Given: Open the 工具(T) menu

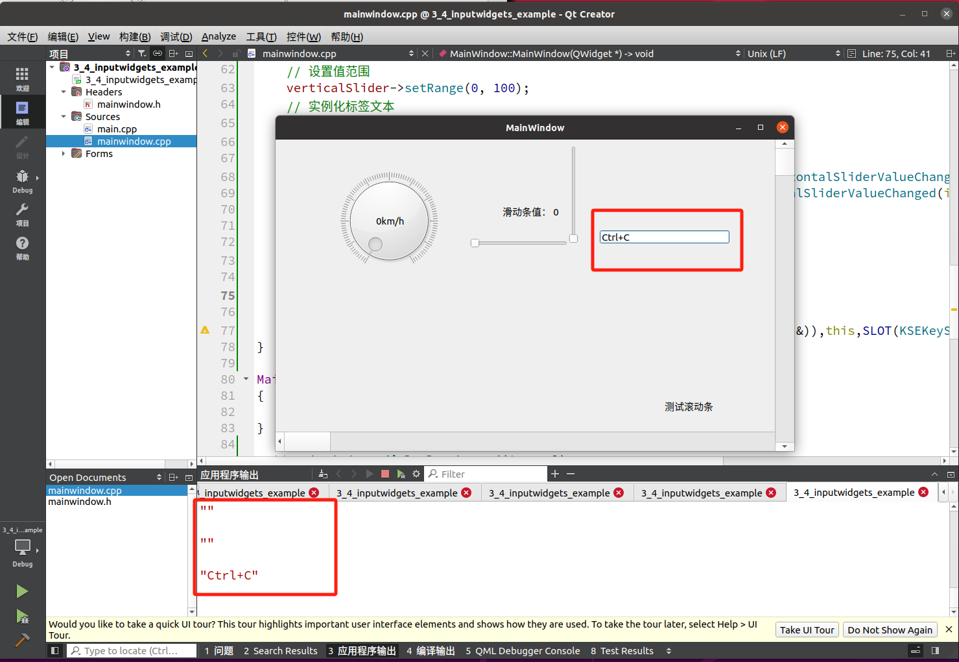Looking at the screenshot, I should point(261,36).
